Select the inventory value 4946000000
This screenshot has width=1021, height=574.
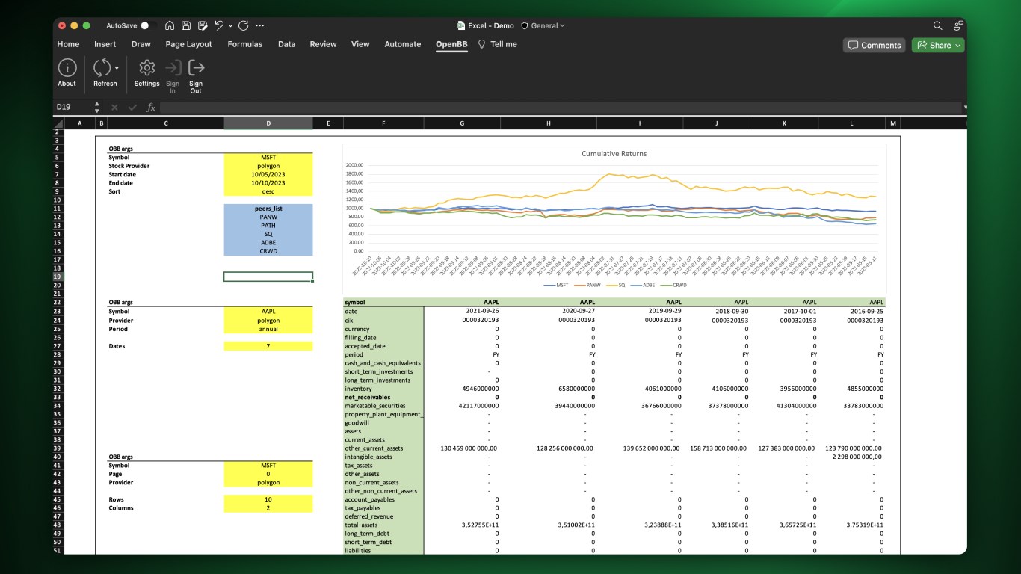point(462,389)
